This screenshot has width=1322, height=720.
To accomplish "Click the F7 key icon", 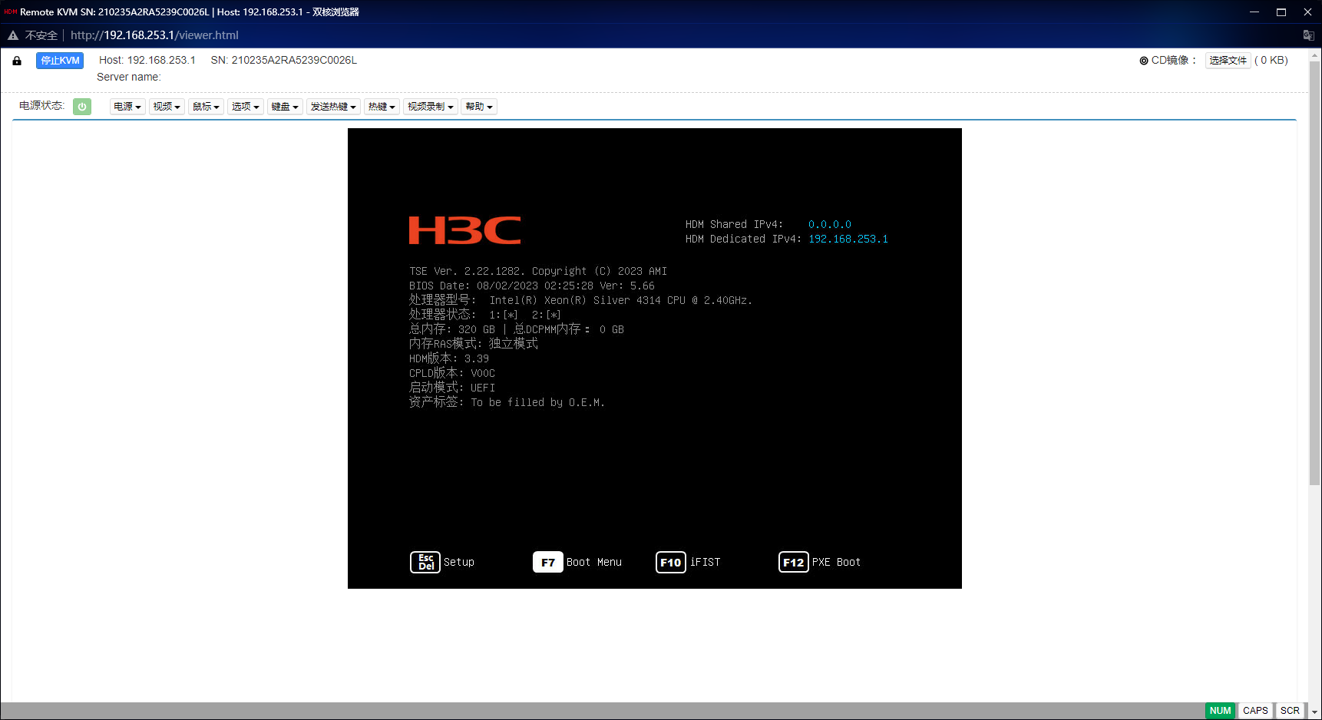I will click(548, 563).
